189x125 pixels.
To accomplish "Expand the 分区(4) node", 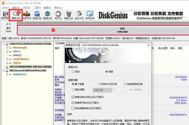I will [x=7, y=63].
